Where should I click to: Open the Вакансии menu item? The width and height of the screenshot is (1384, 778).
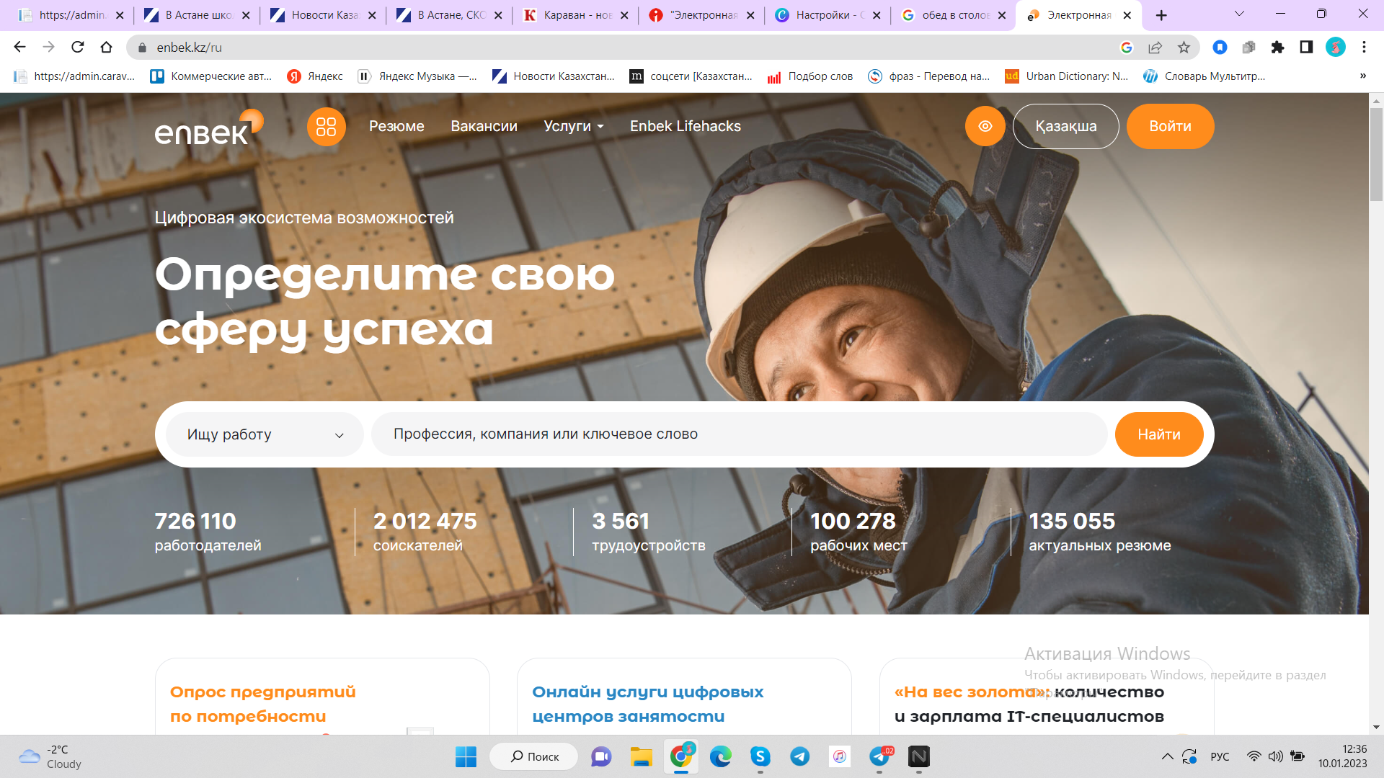[484, 127]
